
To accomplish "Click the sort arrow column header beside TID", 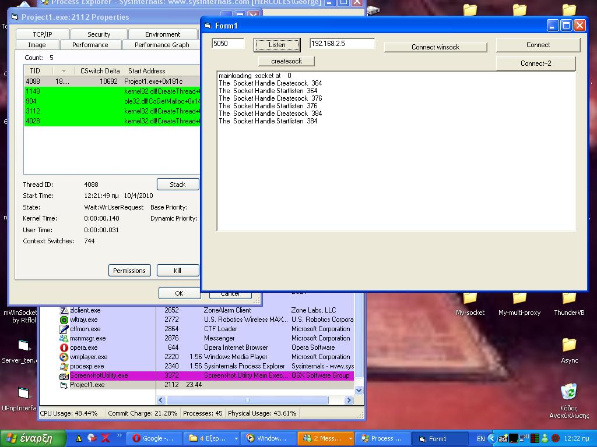I will pyautogui.click(x=64, y=70).
